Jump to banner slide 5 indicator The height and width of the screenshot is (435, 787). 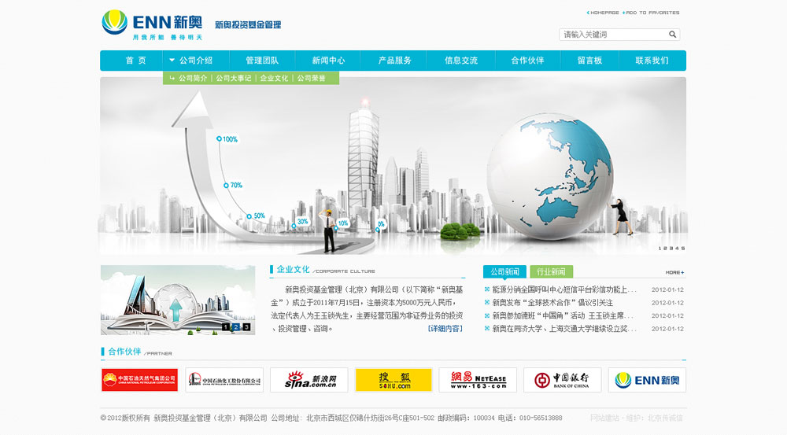coord(683,249)
